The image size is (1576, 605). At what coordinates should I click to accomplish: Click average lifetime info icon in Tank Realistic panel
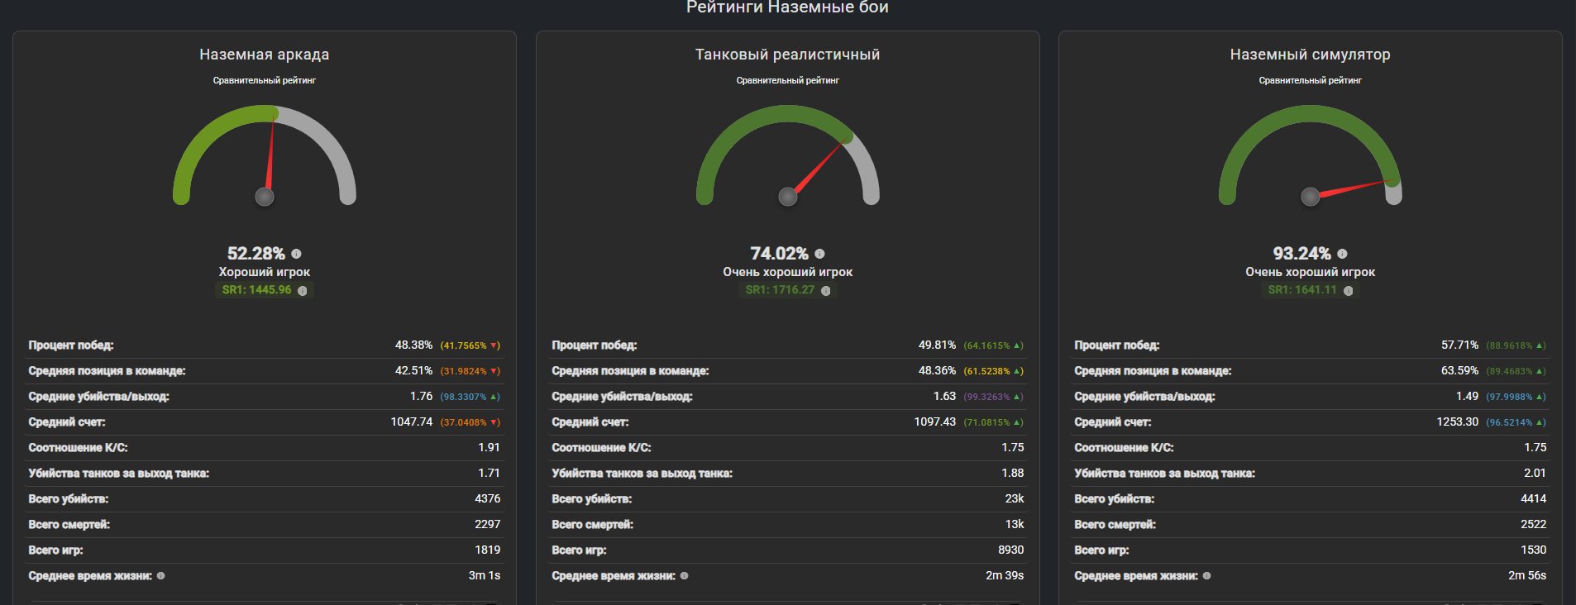(684, 576)
